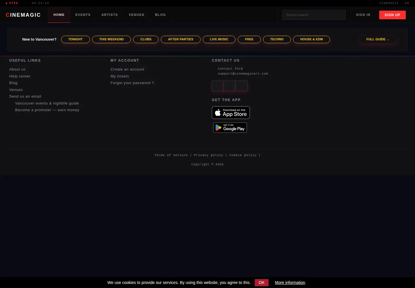Open the footer Blog link
The width and height of the screenshot is (415, 288).
(x=13, y=83)
